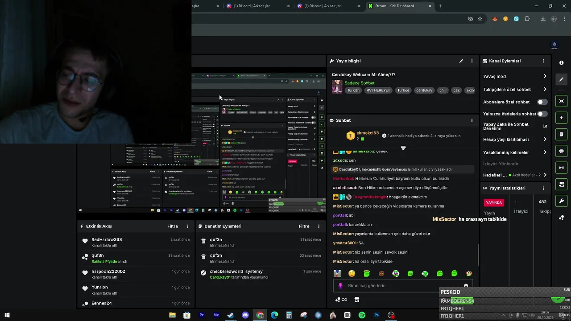The width and height of the screenshot is (571, 321).
Task: Click the Turkish tag chip
Action: coord(353,90)
